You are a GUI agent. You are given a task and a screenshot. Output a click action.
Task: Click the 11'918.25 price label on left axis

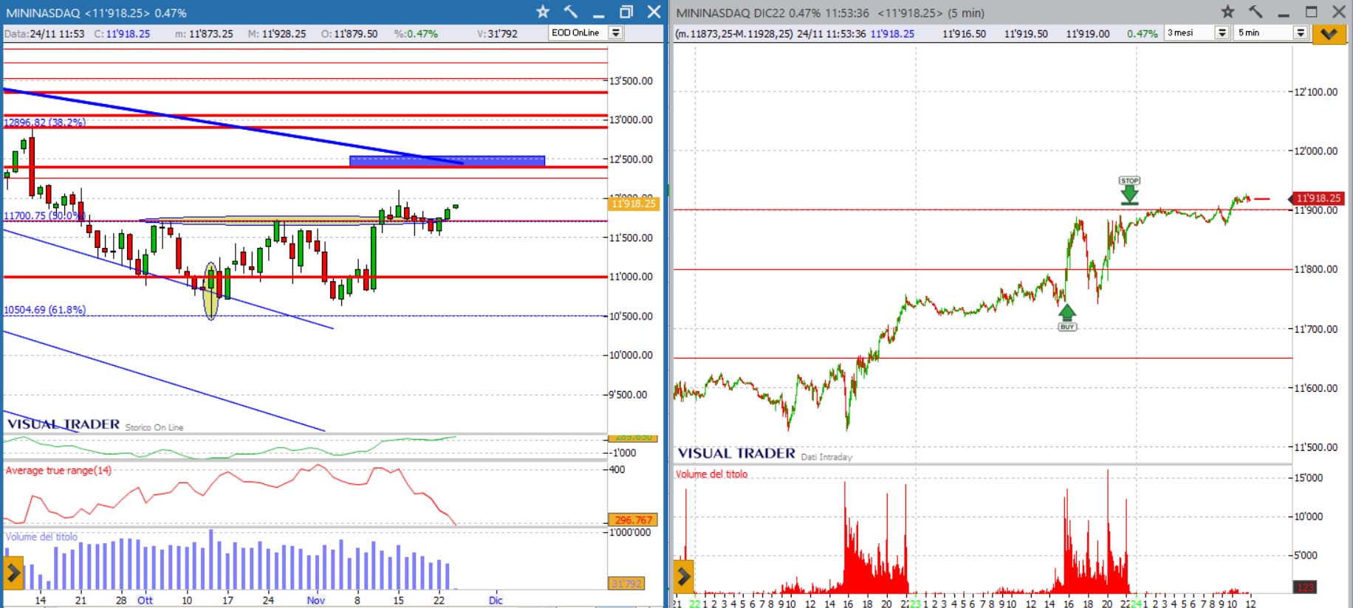coord(633,204)
